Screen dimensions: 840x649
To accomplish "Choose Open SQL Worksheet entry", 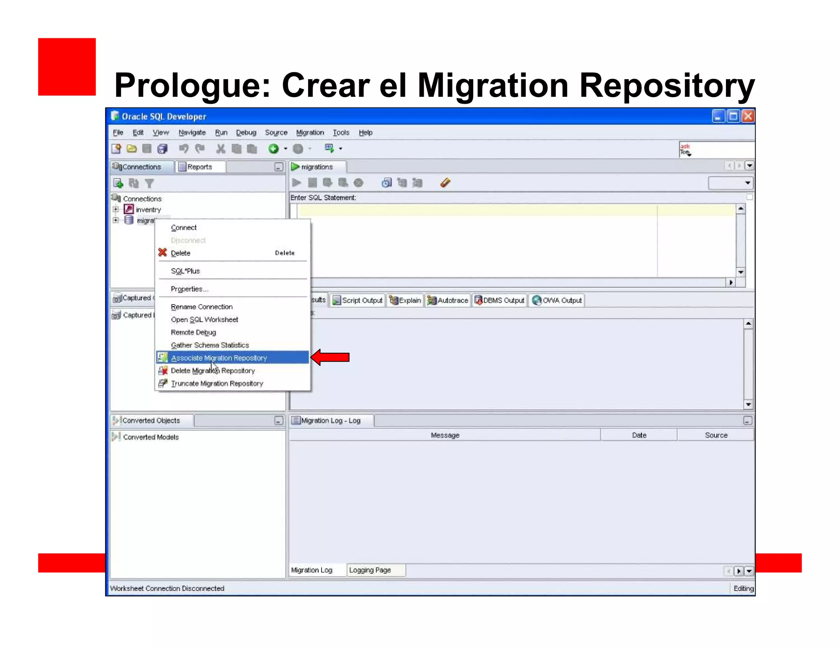I will click(x=233, y=320).
